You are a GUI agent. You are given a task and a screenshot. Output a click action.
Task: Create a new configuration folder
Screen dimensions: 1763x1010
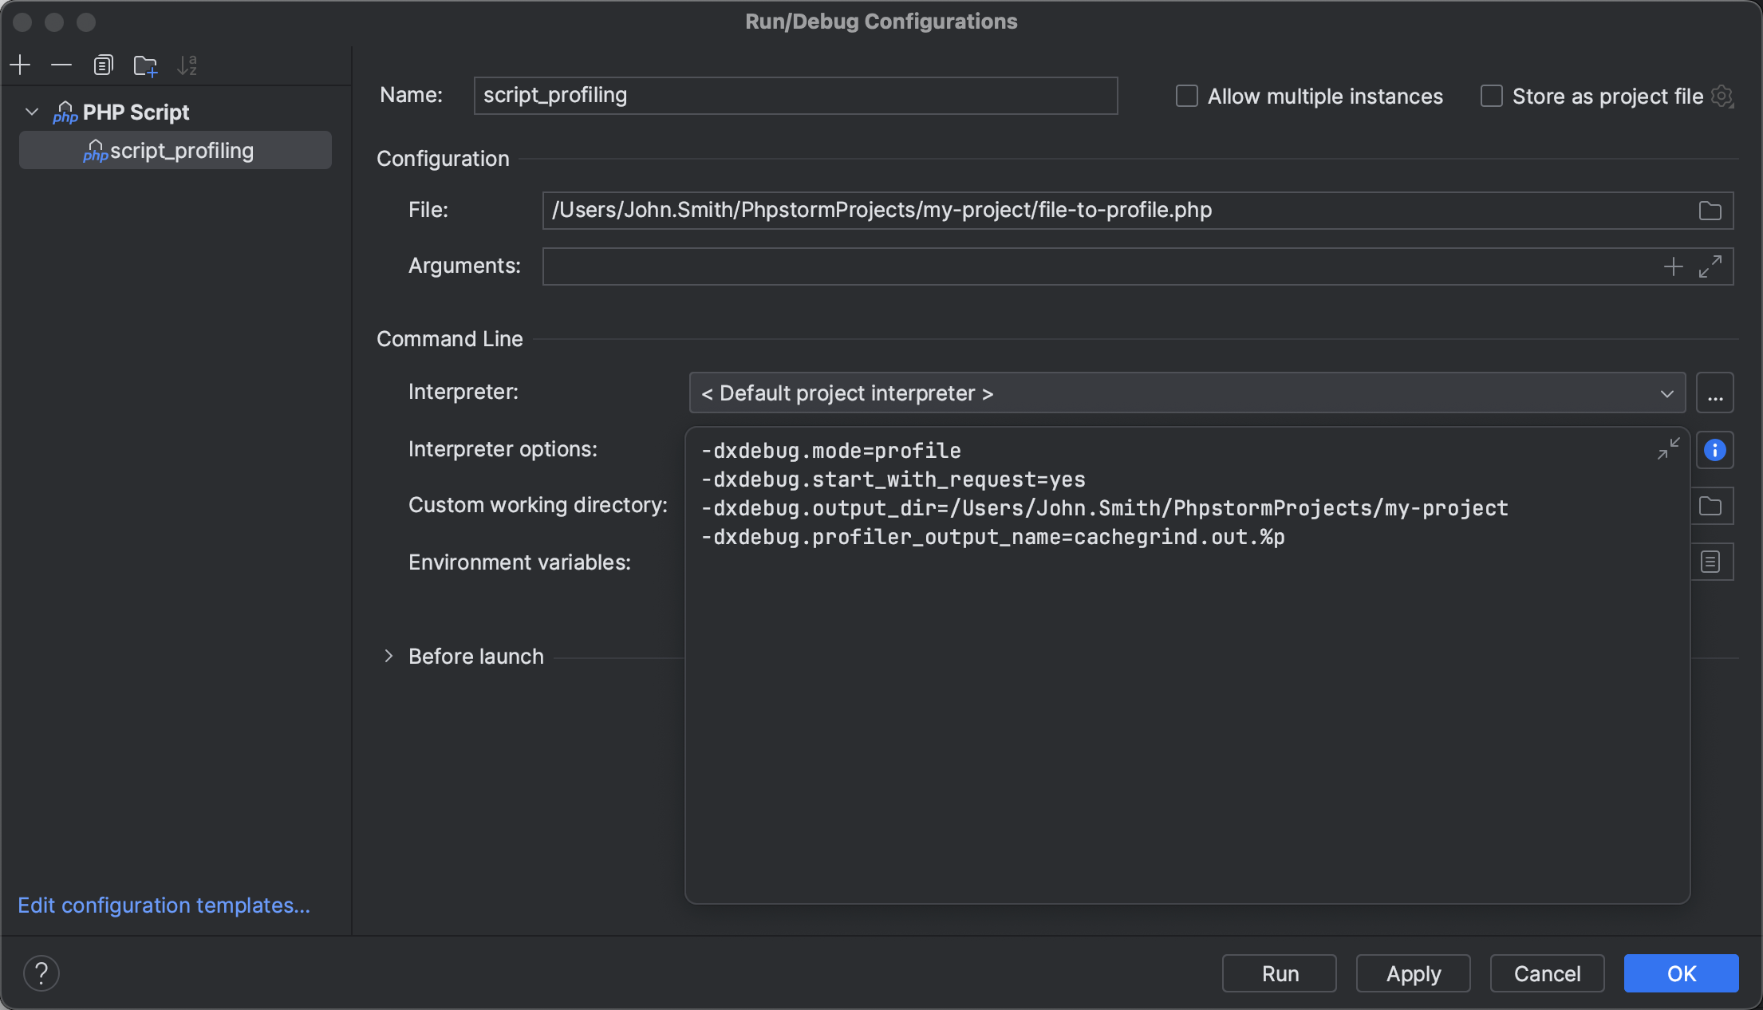[x=145, y=65]
